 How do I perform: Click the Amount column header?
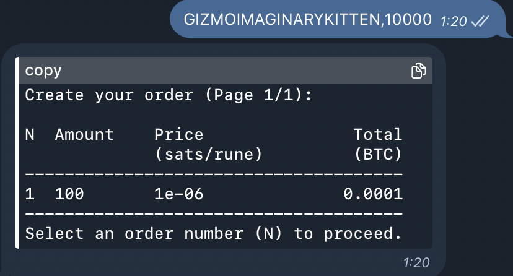pos(84,134)
